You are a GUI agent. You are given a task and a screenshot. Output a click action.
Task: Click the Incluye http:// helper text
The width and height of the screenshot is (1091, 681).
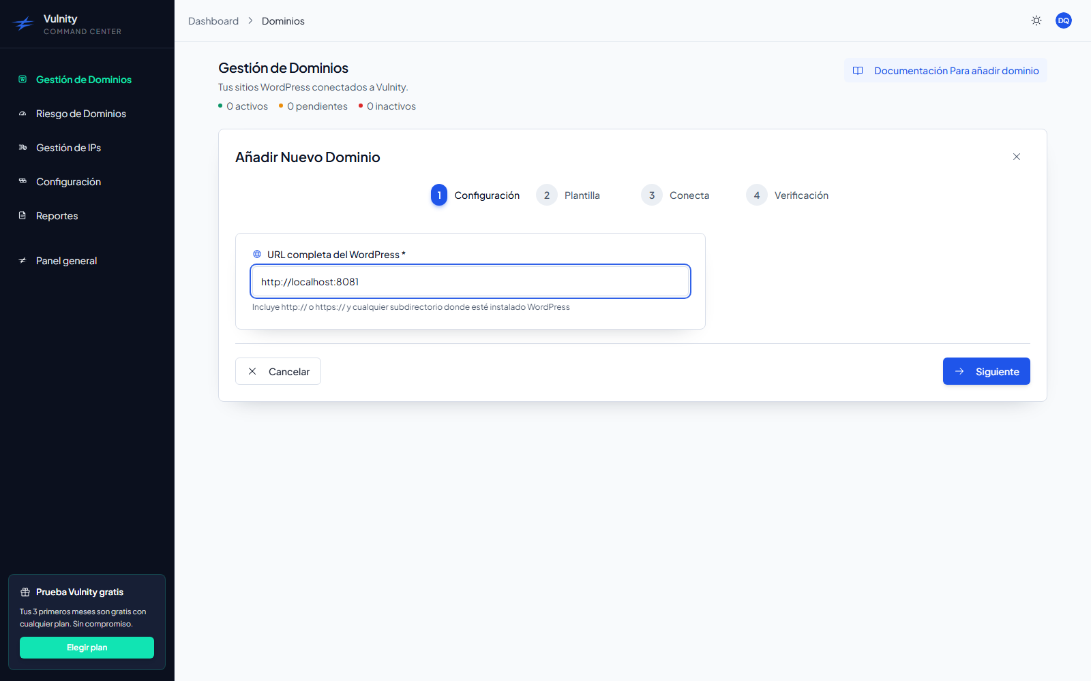[x=411, y=307]
